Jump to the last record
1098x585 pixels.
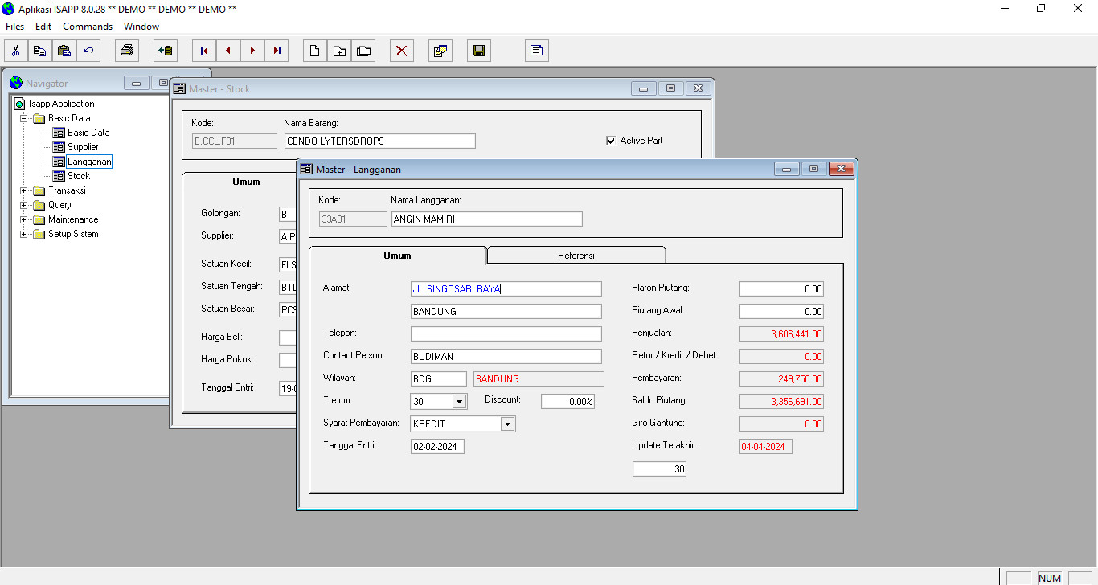point(277,51)
